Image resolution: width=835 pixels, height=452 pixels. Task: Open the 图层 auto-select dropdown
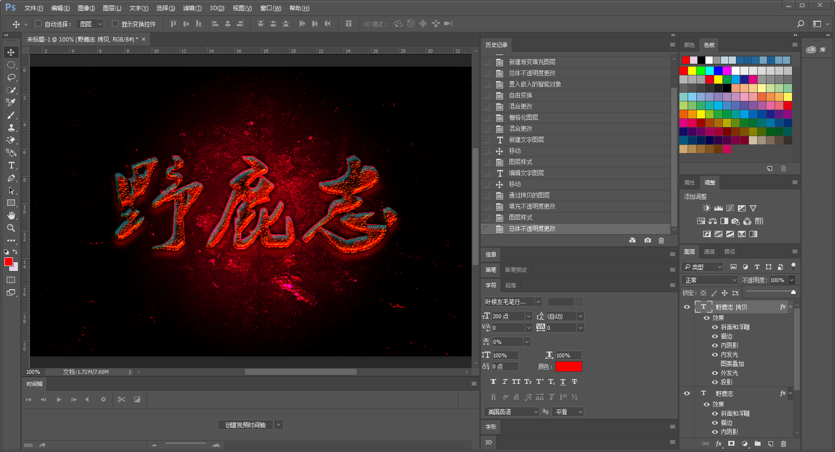[x=90, y=24]
